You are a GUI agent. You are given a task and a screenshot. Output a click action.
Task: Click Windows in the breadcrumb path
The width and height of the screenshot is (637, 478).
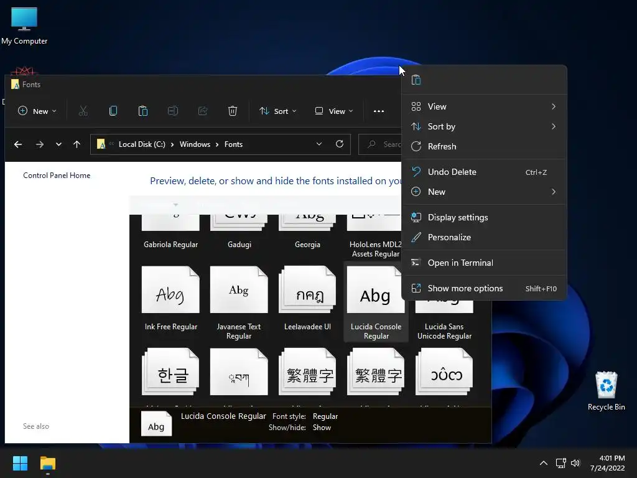[x=195, y=144]
